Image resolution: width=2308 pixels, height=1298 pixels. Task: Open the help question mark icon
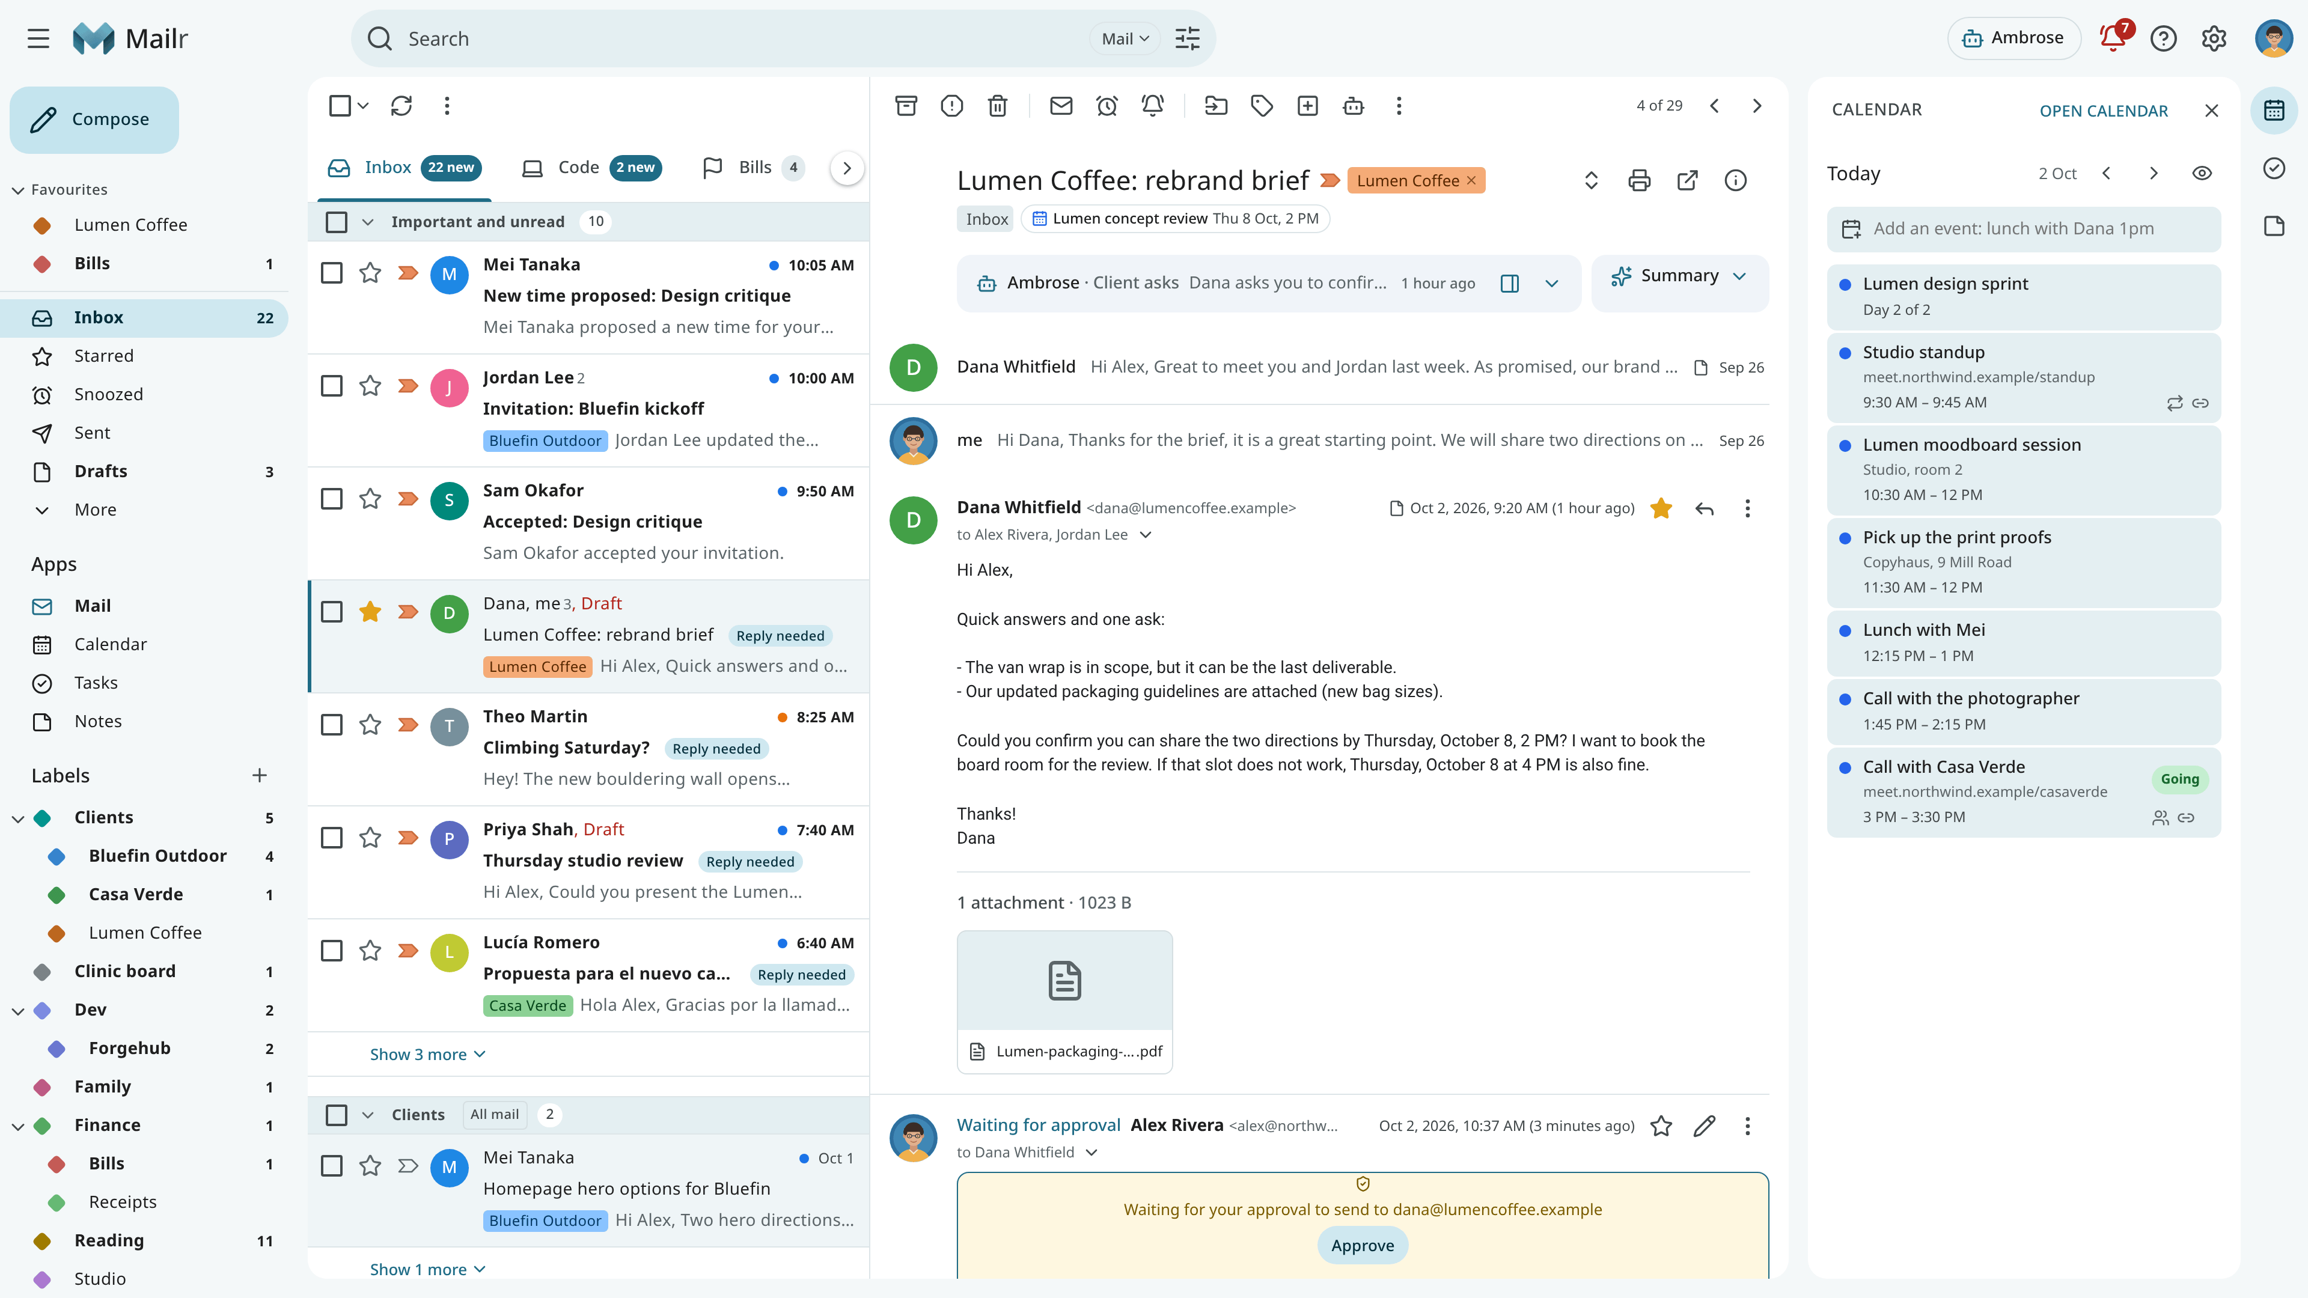[2163, 38]
